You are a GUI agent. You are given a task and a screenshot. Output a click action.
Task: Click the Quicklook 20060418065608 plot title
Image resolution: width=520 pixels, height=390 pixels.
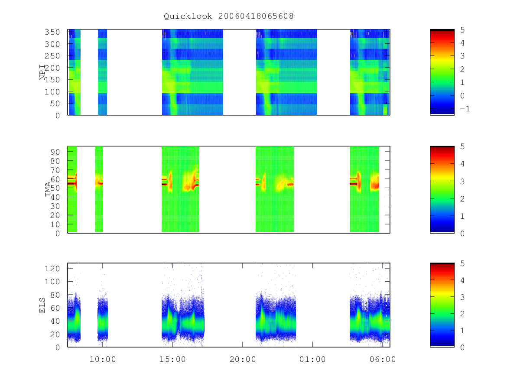pyautogui.click(x=229, y=16)
